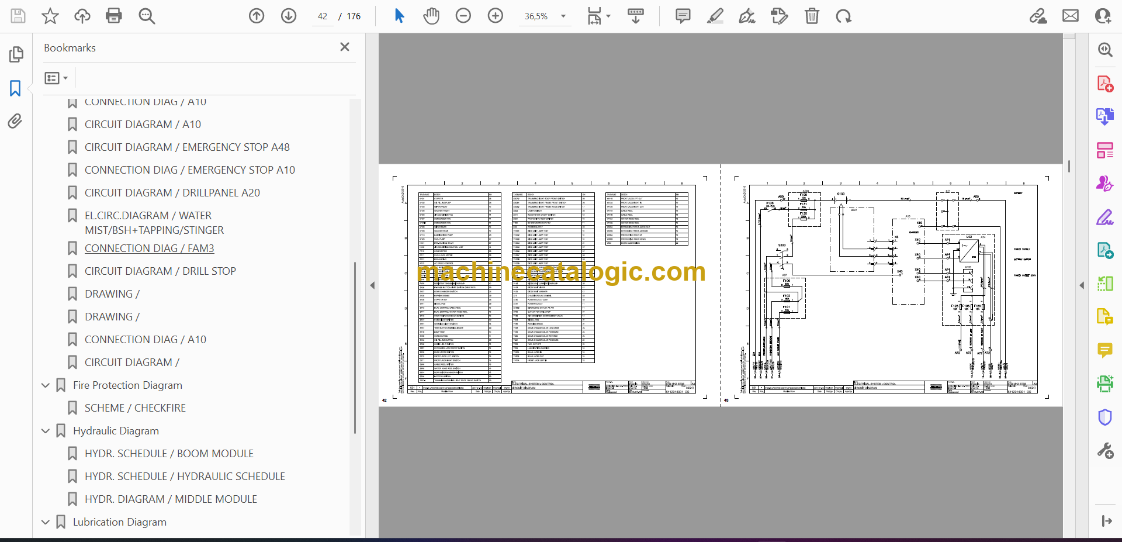Open search tools magnifier in right pane
The image size is (1122, 542).
pos(1105,50)
